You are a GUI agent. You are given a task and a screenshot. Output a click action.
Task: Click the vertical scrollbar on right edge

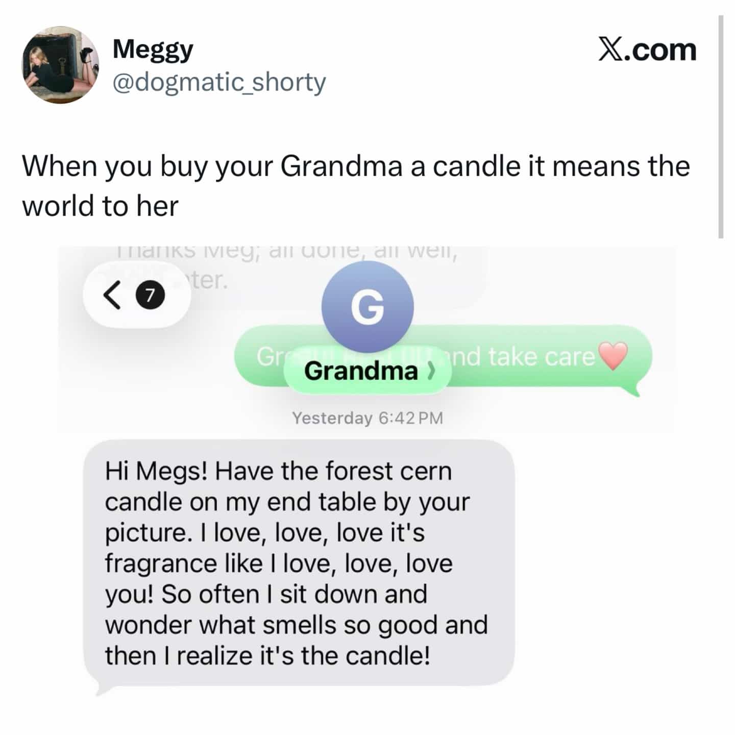pos(721,127)
